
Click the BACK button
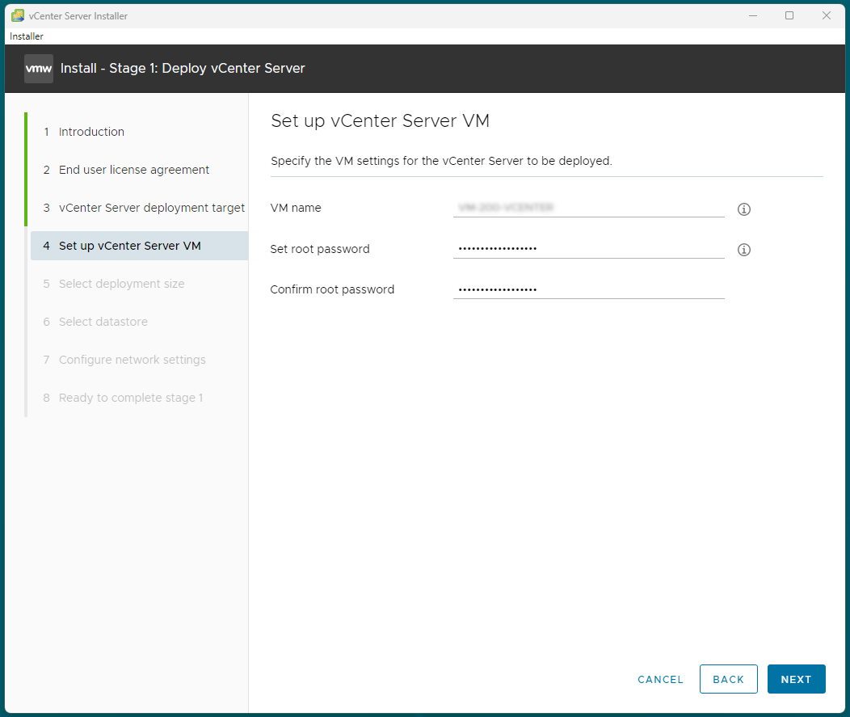pyautogui.click(x=729, y=679)
